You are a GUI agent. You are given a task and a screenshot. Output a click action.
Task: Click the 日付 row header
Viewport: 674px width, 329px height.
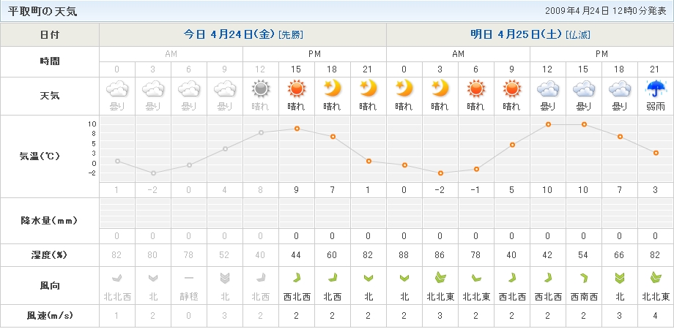point(50,35)
